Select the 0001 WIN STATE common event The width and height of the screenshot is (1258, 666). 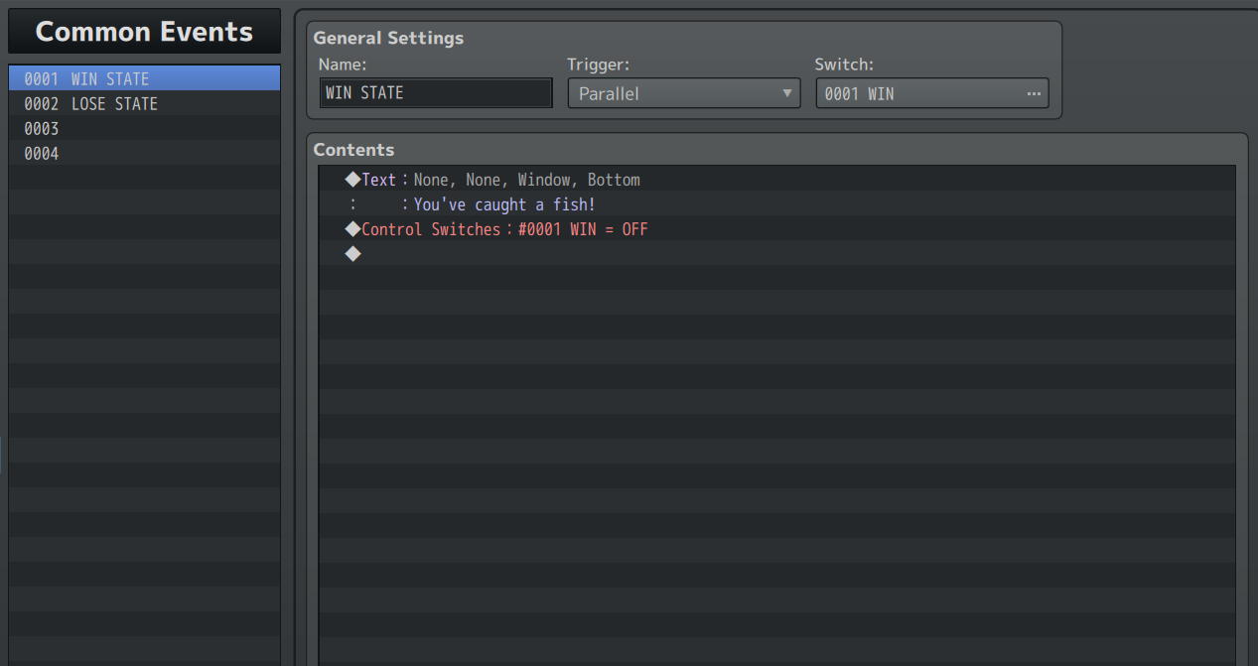pyautogui.click(x=144, y=78)
